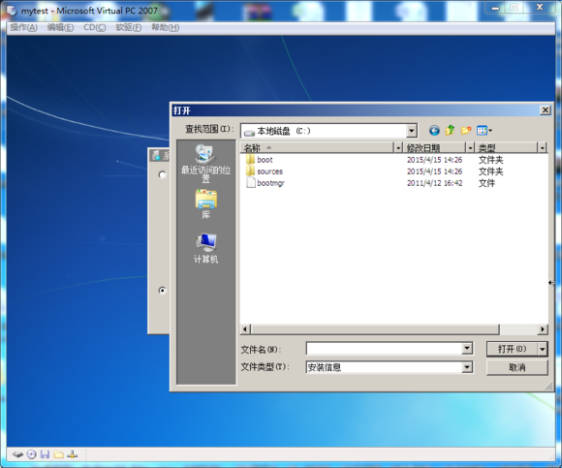Sort by 修改日期 column header

click(434, 147)
